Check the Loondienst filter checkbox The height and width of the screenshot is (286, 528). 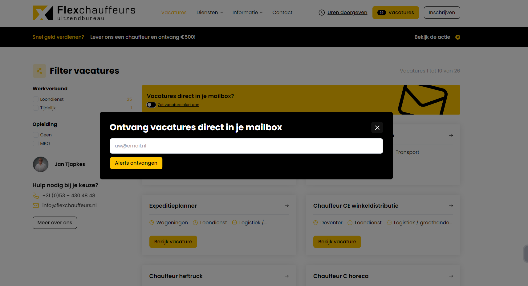pos(35,99)
